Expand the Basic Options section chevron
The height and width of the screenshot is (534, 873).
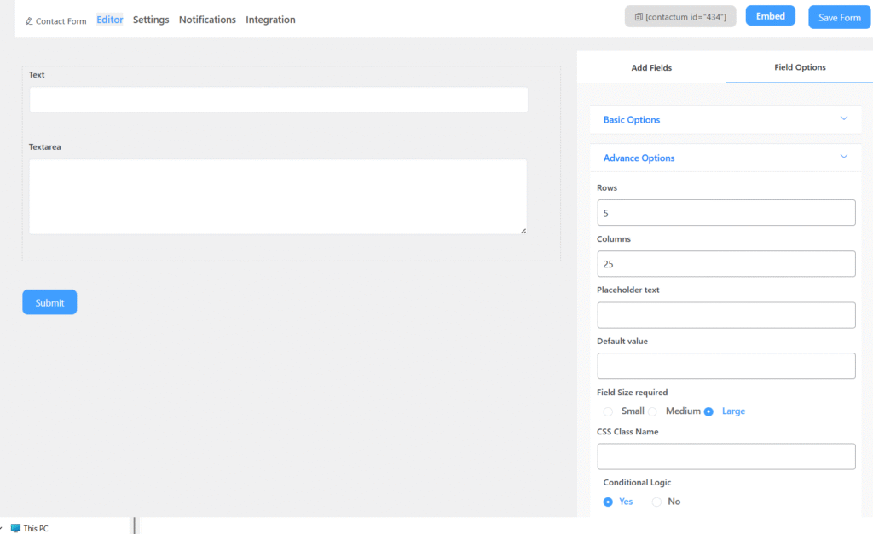[843, 118]
